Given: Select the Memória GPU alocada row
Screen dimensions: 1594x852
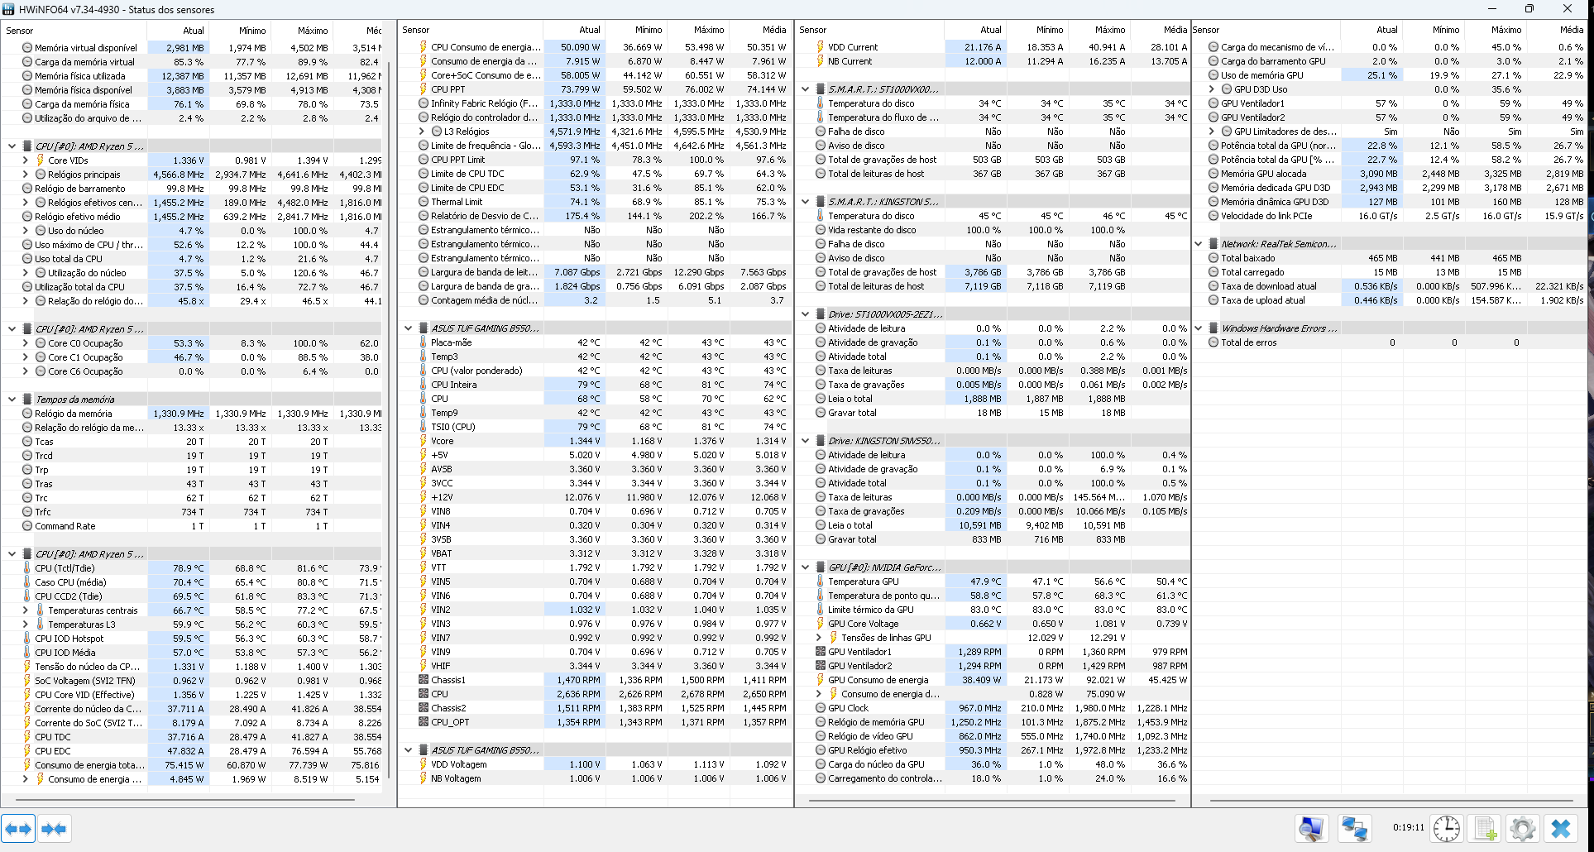Looking at the screenshot, I should (1390, 174).
